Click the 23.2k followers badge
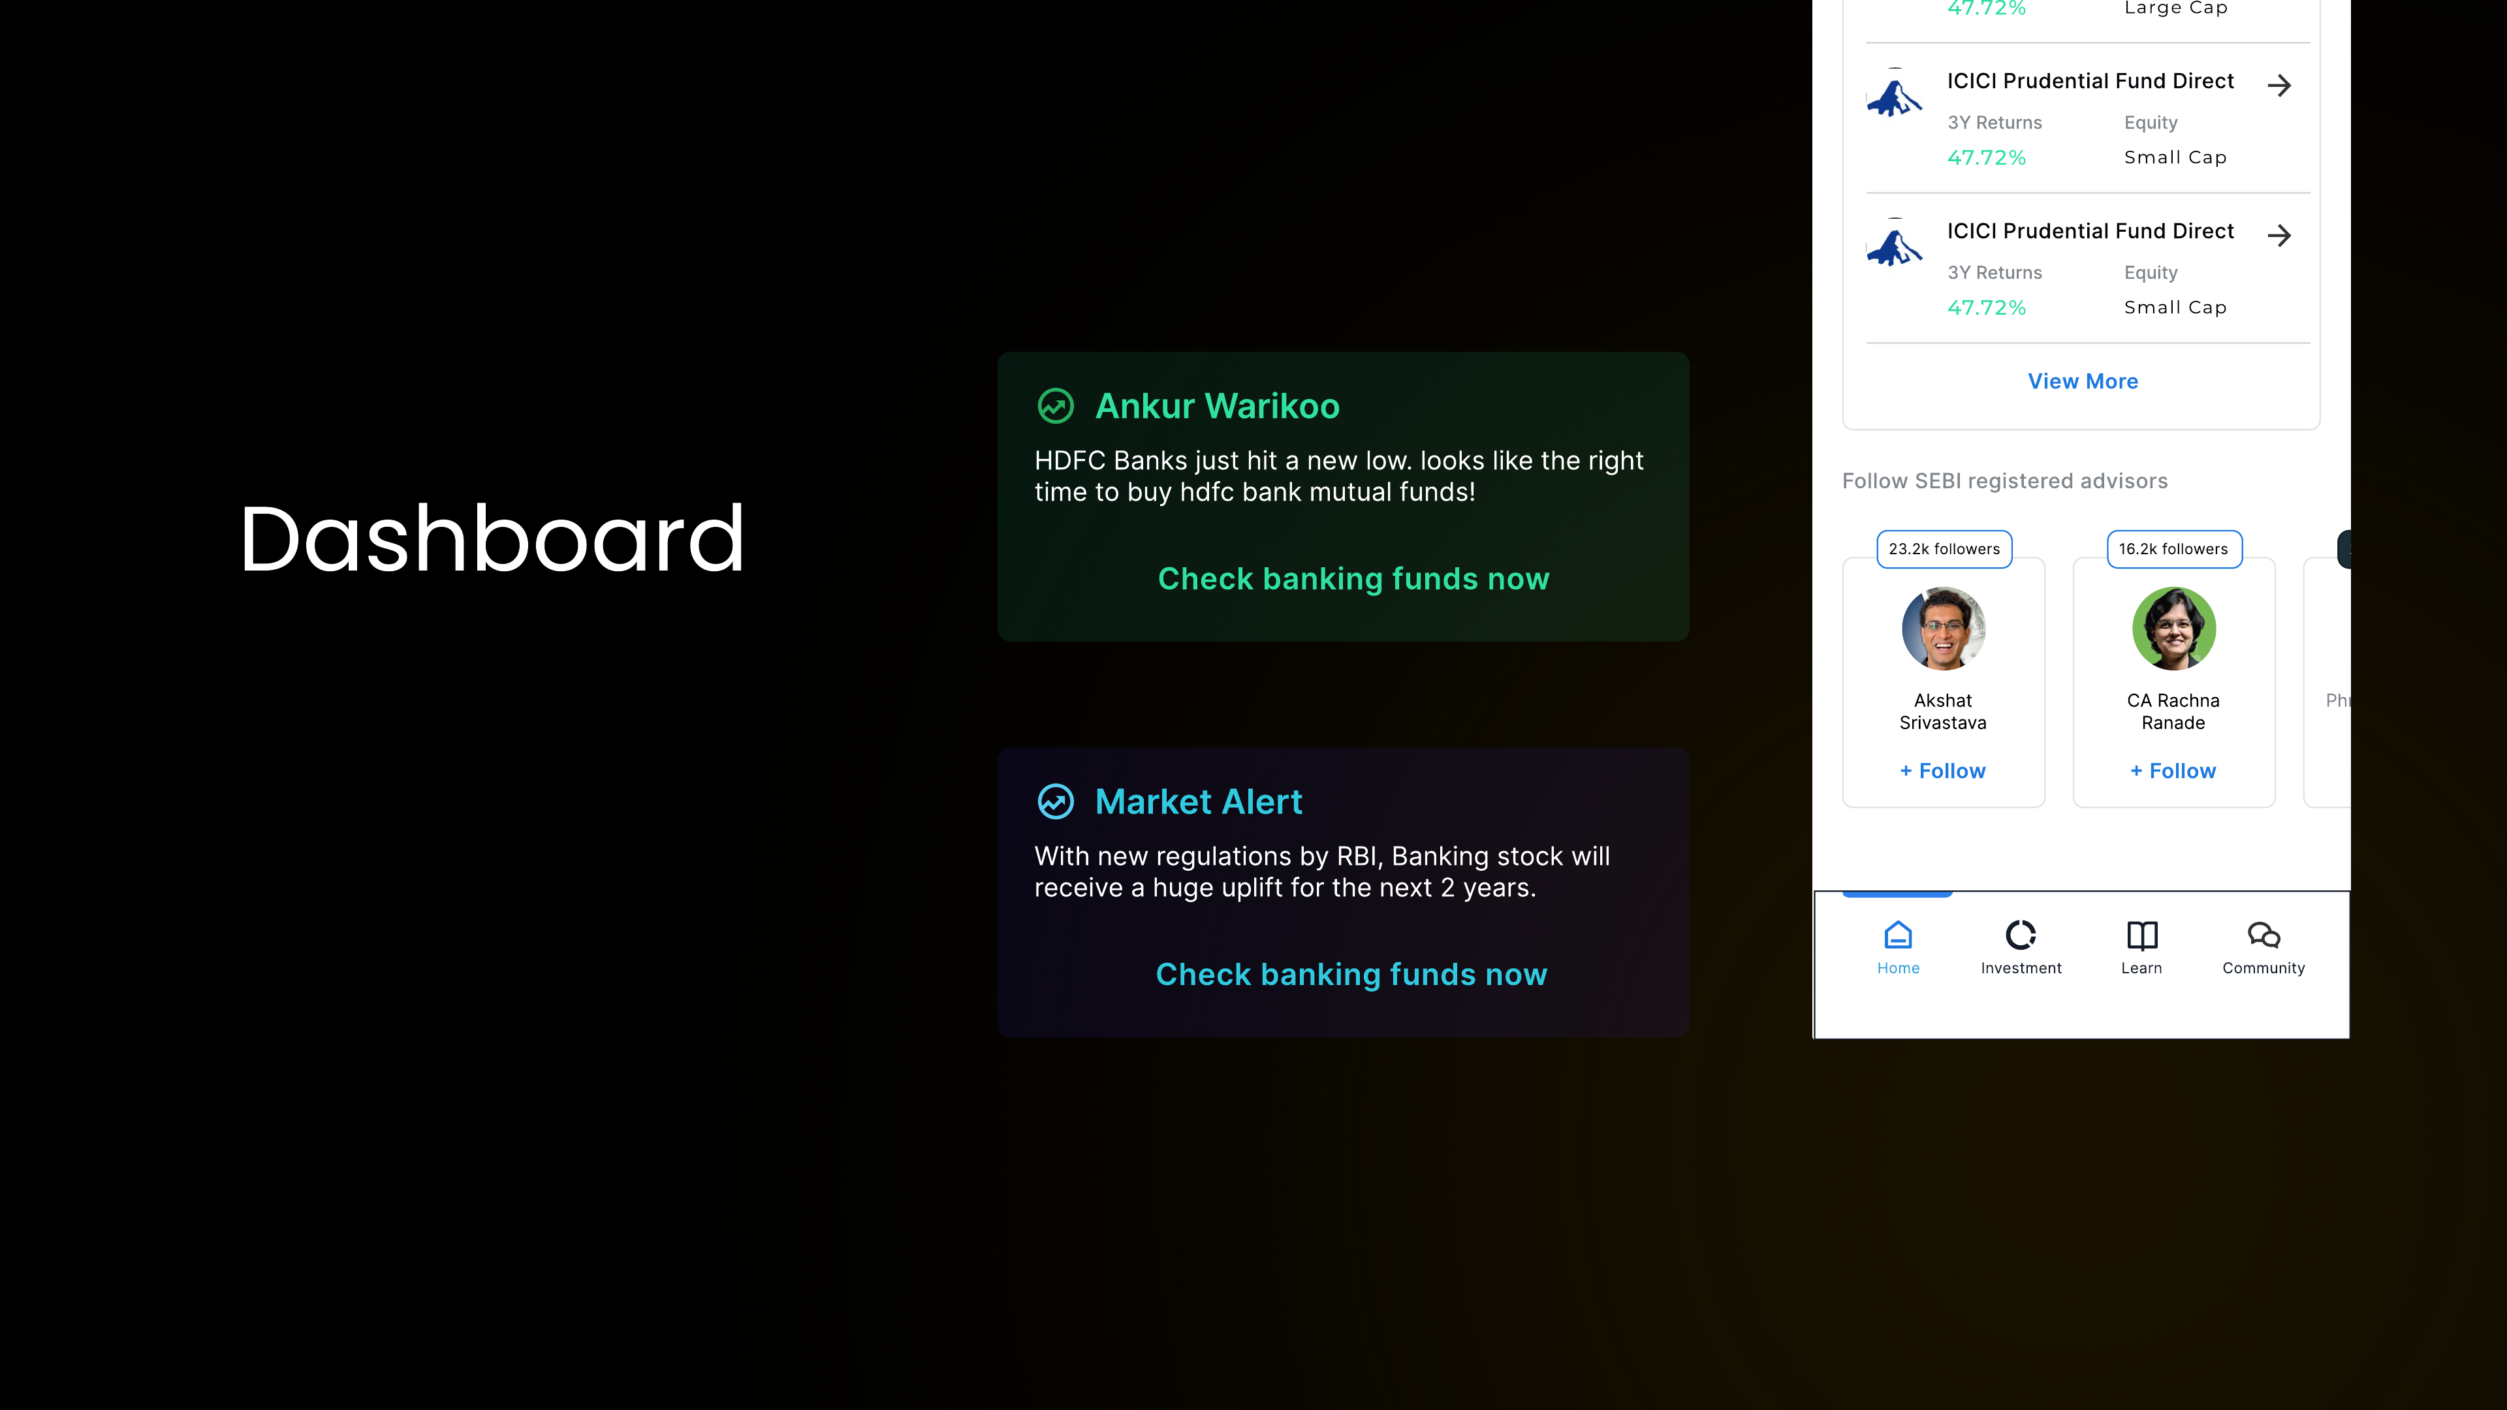Viewport: 2507px width, 1410px height. click(1944, 549)
